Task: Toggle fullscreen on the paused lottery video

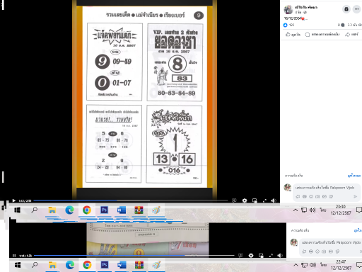Action: click(264, 200)
